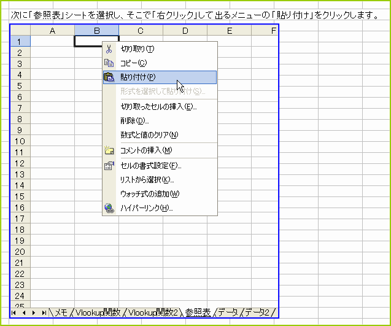The width and height of the screenshot is (391, 326).
Task: Go to last sheet navigation arrow
Action: tap(44, 312)
